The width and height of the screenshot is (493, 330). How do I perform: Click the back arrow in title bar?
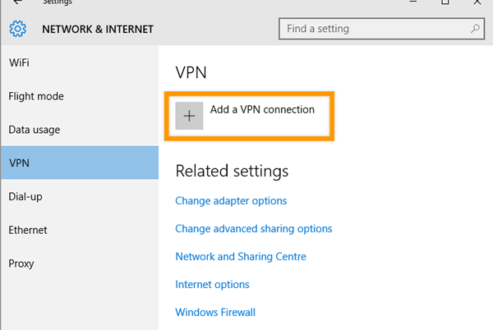tap(17, 2)
